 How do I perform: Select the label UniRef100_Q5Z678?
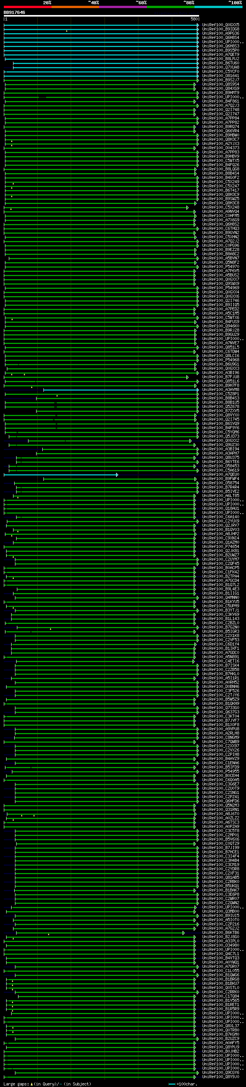point(220,407)
